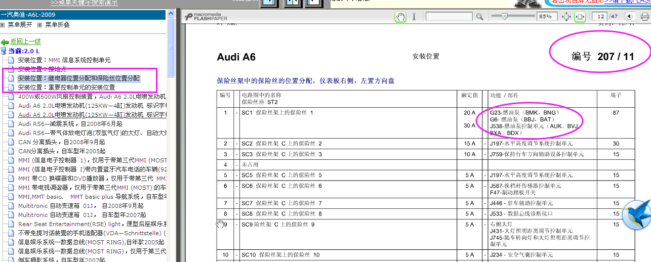
Task: Click the blue bird floating icon
Action: [636, 215]
